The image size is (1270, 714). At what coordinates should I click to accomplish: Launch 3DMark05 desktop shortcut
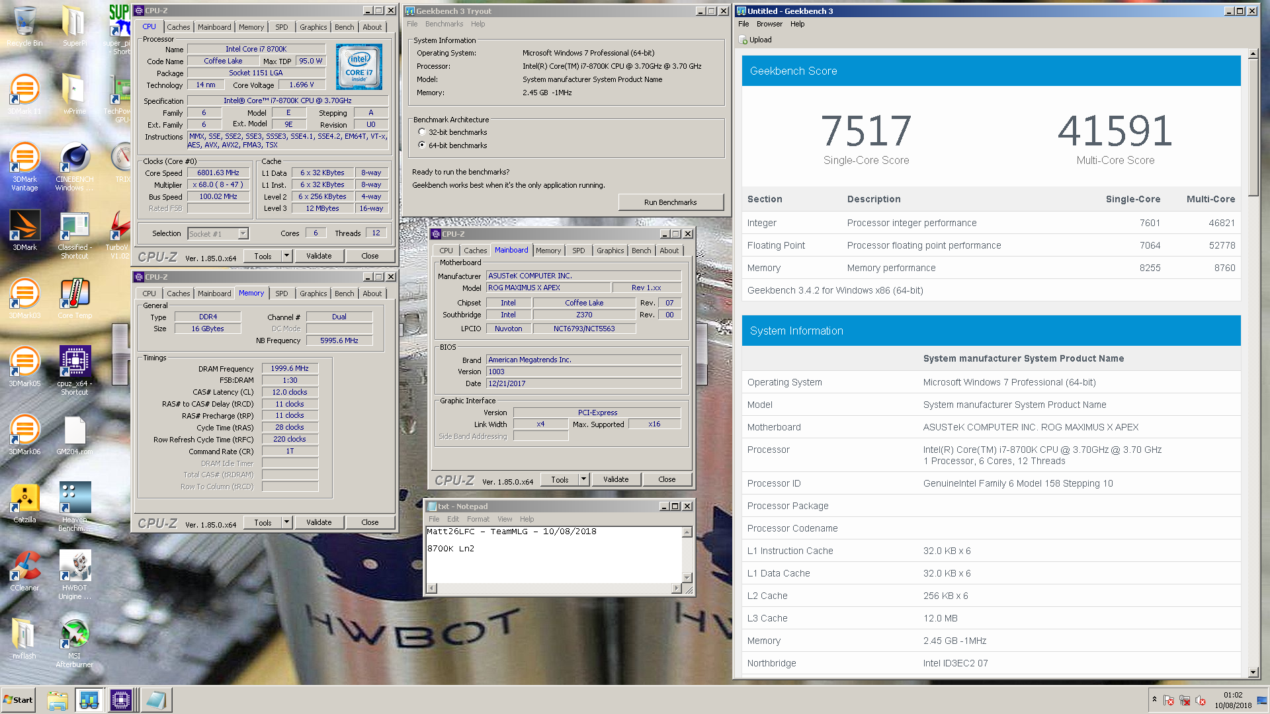[24, 366]
